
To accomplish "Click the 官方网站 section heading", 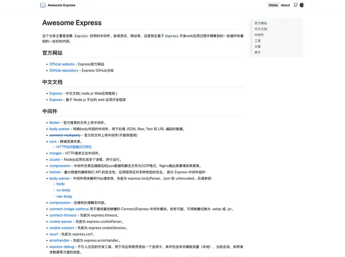I will 52,53.
